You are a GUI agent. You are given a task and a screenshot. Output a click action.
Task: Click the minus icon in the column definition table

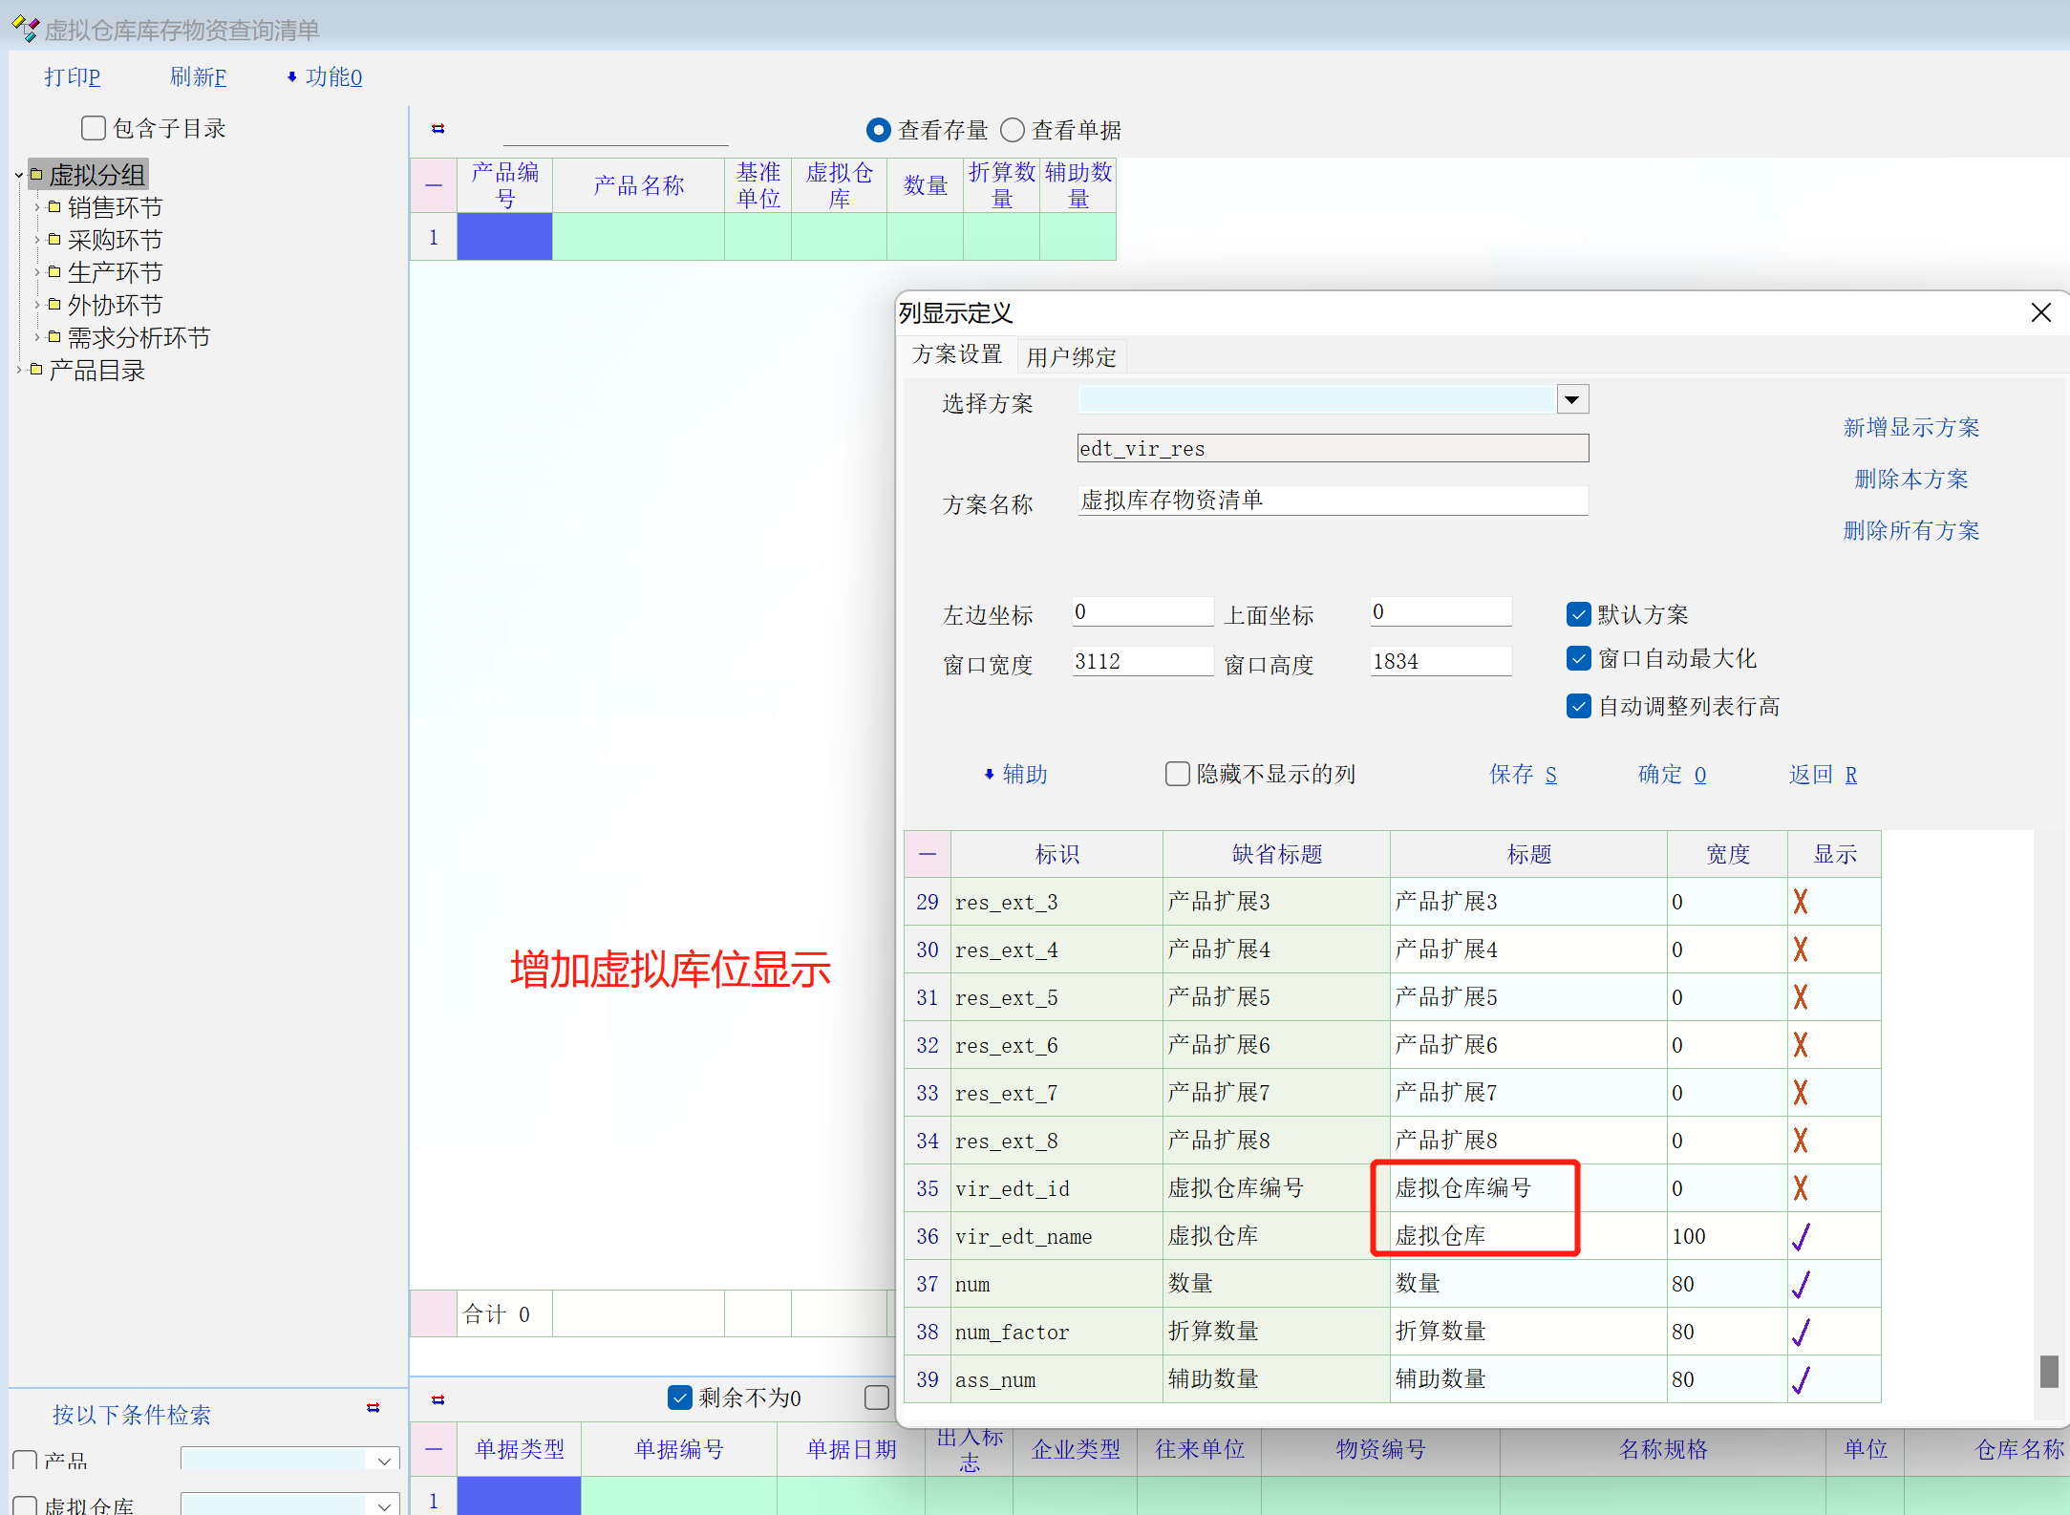(927, 854)
